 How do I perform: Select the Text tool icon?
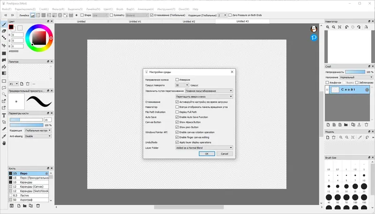point(4,115)
